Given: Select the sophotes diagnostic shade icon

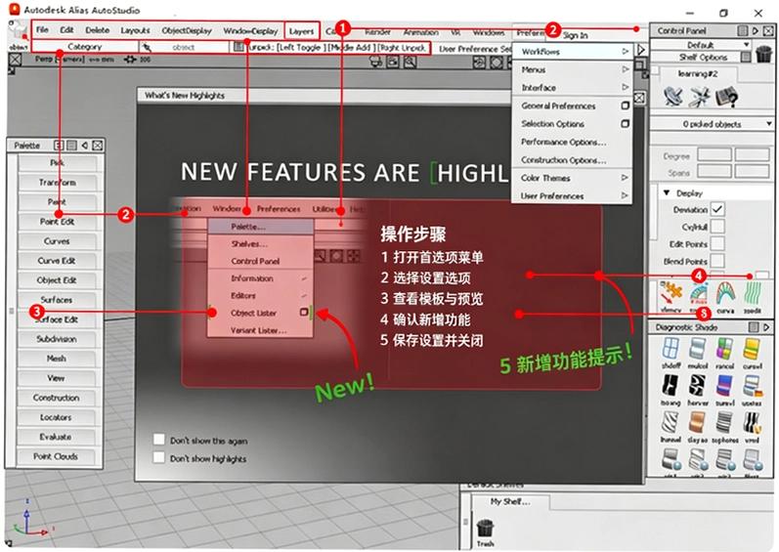Looking at the screenshot, I should tap(725, 423).
